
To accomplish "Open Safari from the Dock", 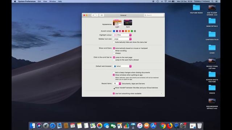I will [x=53, y=126].
